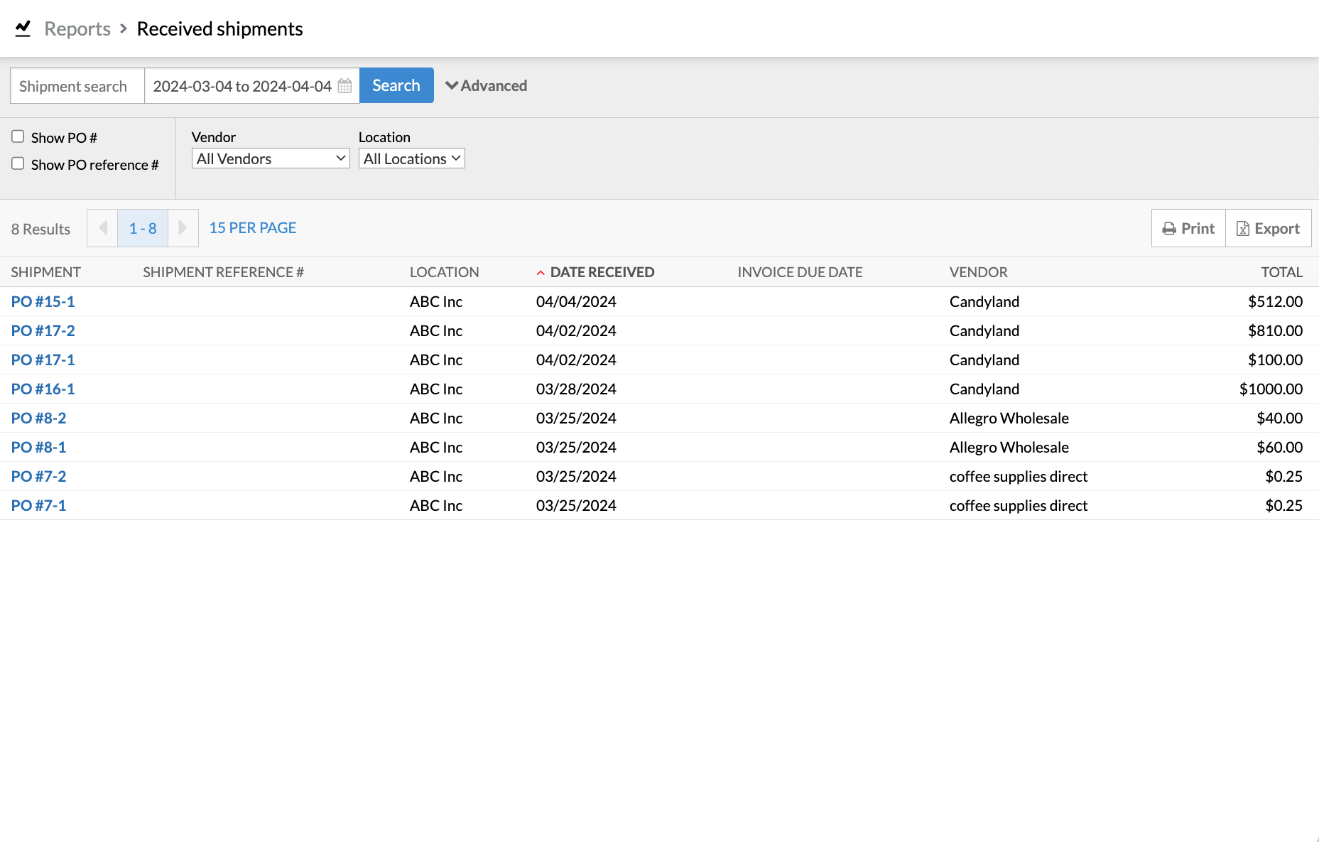1319x842 pixels.
Task: Open the All Vendors dropdown
Action: (x=271, y=158)
